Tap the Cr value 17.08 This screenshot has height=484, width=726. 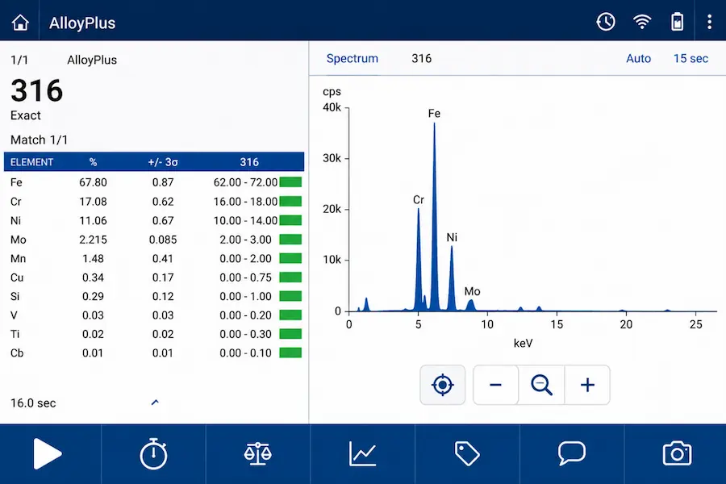93,202
